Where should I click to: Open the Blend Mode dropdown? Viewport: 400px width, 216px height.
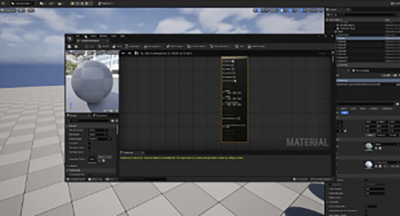[x=98, y=134]
